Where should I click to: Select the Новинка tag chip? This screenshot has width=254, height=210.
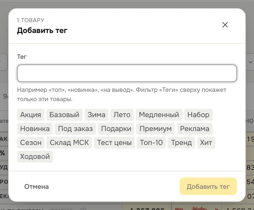(35, 129)
